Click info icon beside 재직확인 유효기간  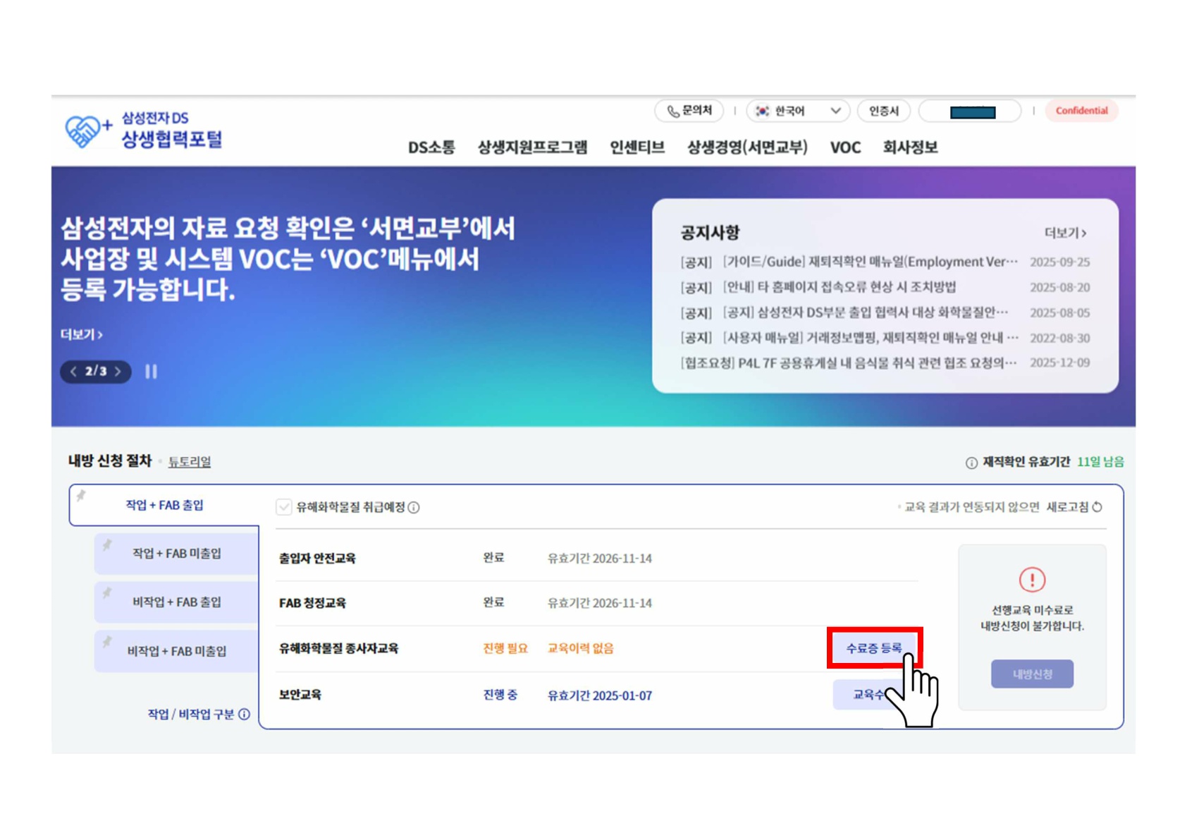coord(971,463)
